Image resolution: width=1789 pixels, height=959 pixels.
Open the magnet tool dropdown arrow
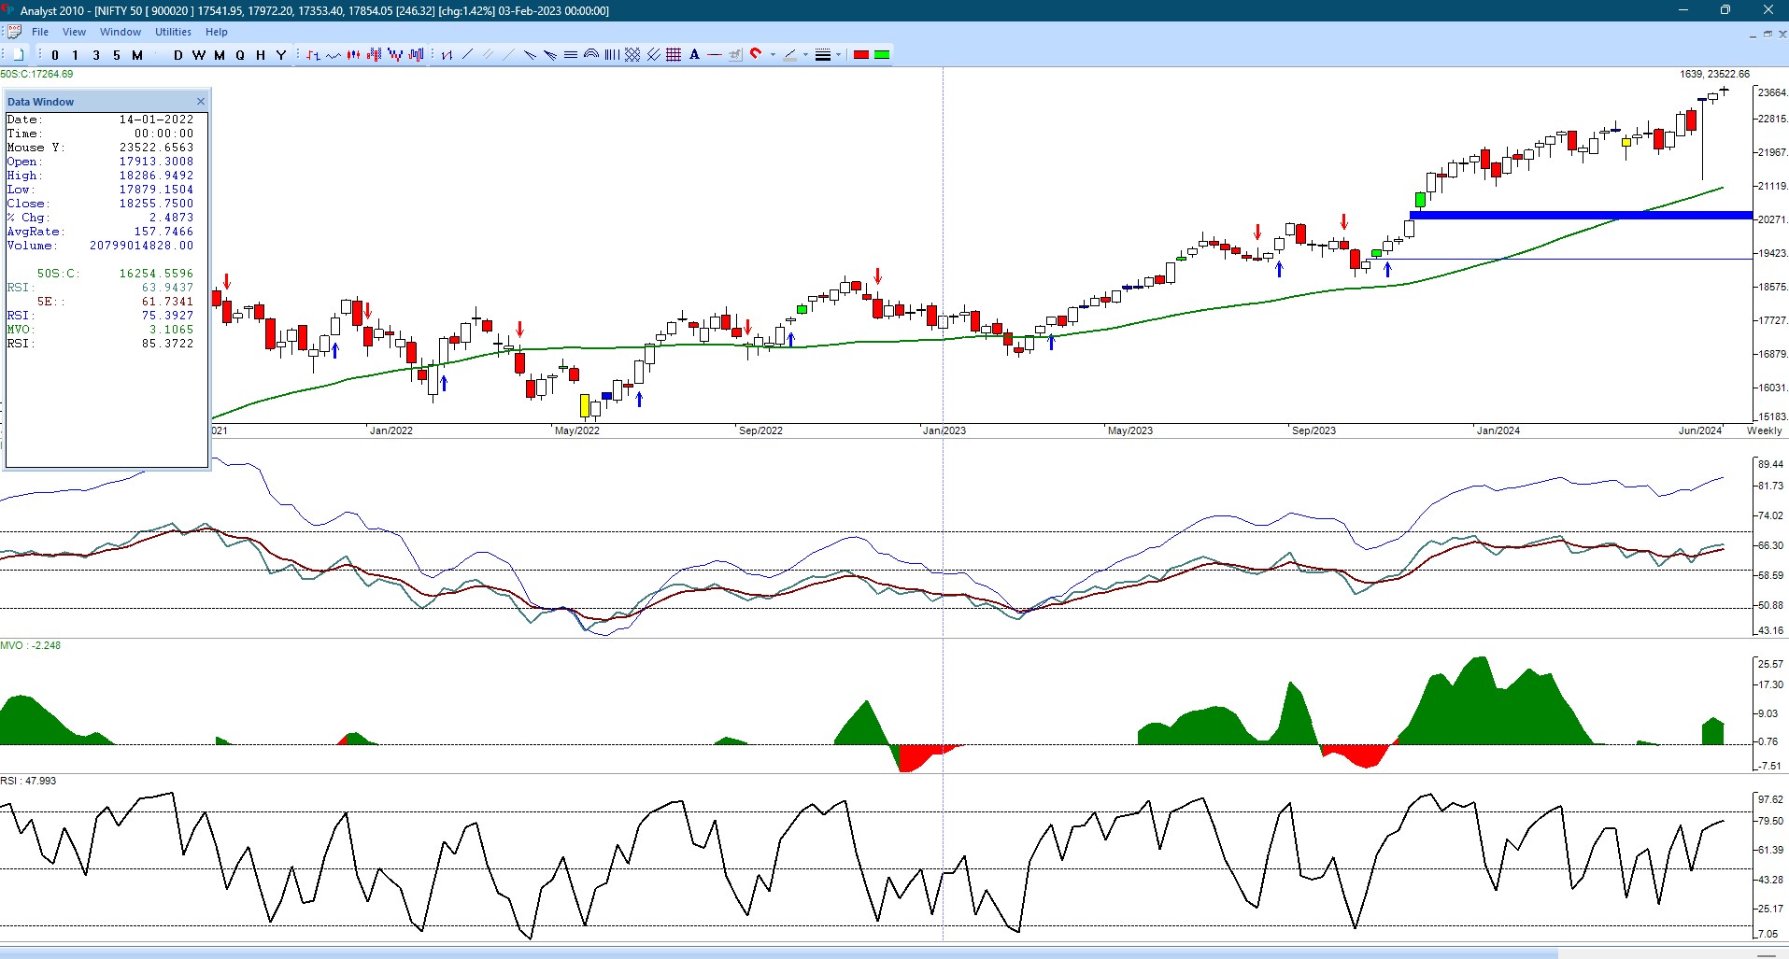(773, 55)
